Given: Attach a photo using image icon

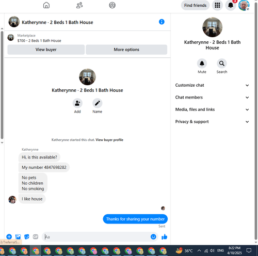Looking at the screenshot, I should 18,237.
